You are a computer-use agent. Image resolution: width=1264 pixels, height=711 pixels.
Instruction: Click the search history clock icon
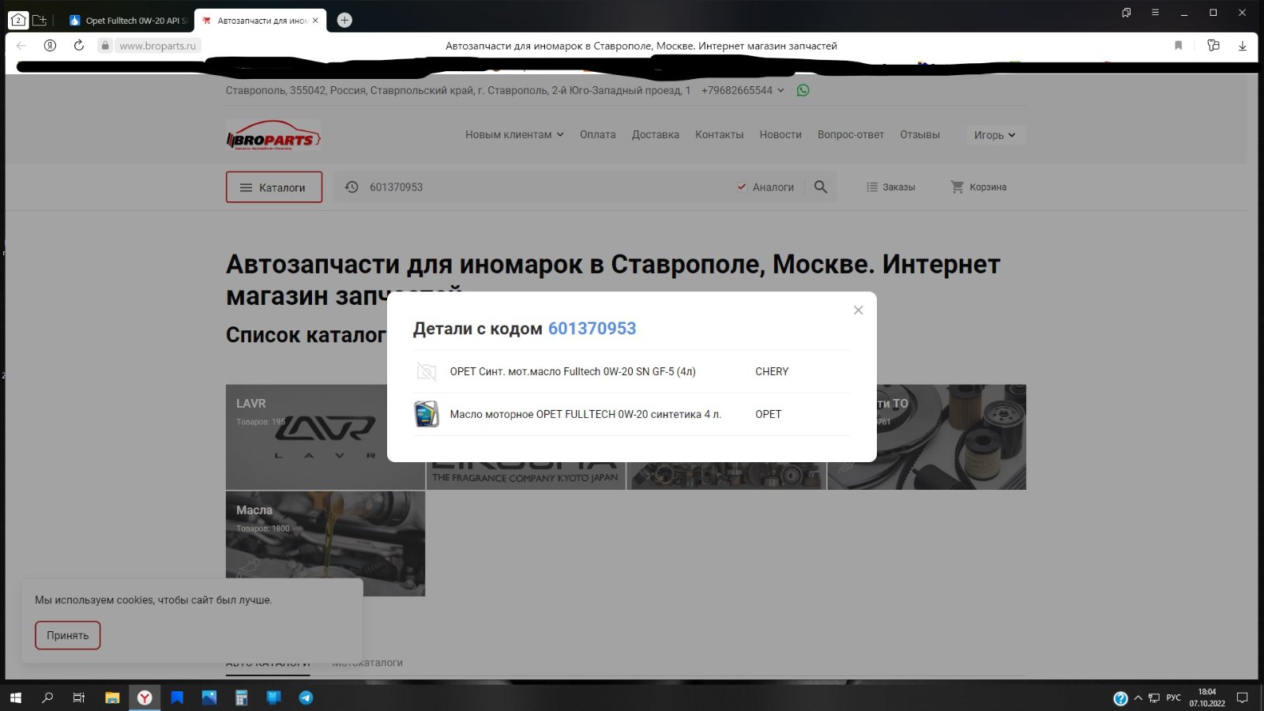pos(352,187)
